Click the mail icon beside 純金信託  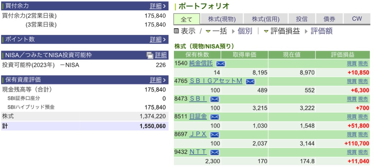[221, 64]
